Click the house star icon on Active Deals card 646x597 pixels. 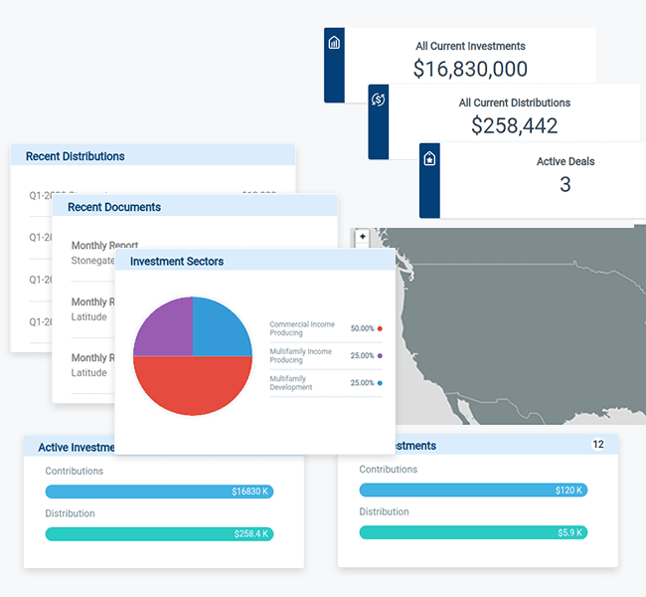[429, 158]
